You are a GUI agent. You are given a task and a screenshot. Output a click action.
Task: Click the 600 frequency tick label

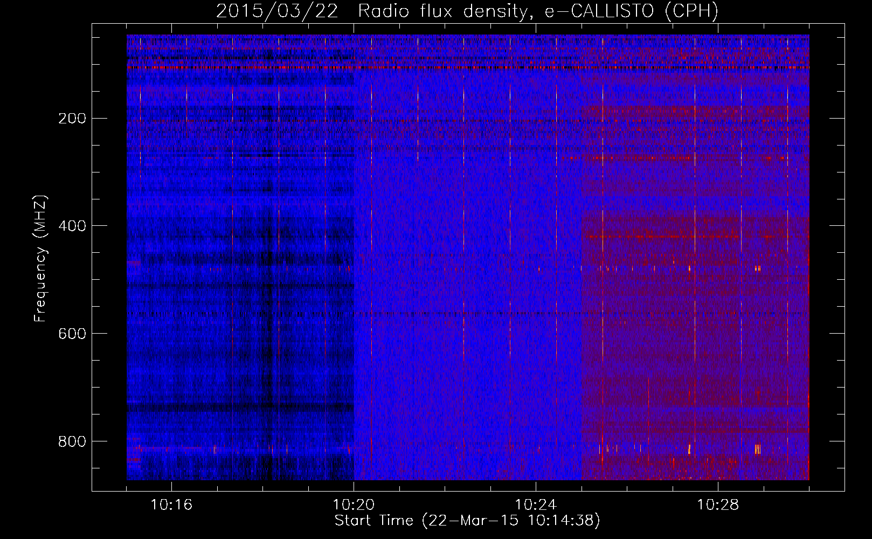(72, 334)
